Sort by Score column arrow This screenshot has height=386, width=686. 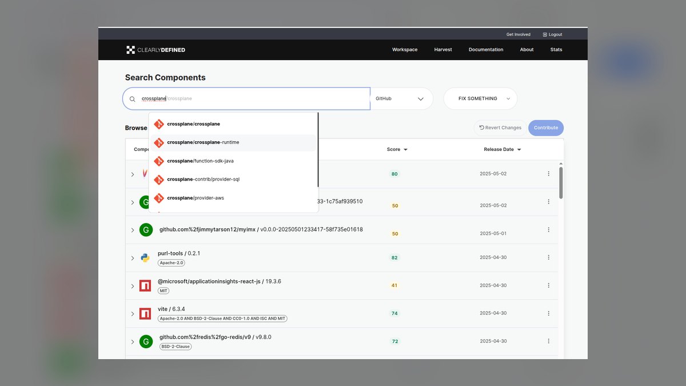[x=405, y=150]
